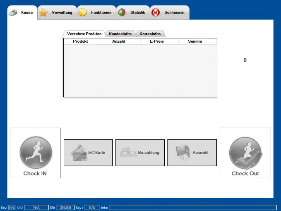The height and width of the screenshot is (211, 281).
Task: Click the Check IN runner icon
Action: tap(36, 152)
